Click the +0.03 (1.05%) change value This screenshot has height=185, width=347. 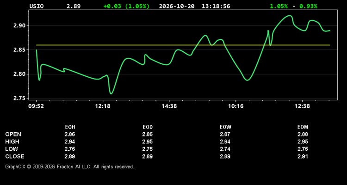point(126,6)
